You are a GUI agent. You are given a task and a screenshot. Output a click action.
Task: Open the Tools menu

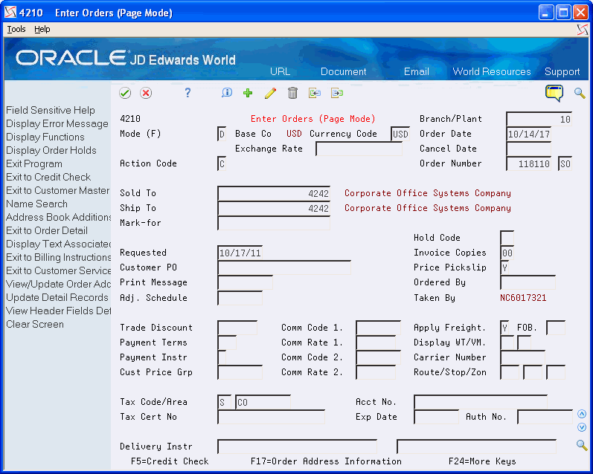tap(16, 29)
